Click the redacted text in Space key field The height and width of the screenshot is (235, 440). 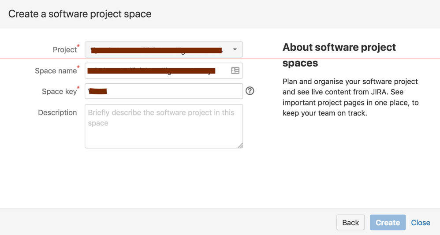(98, 91)
